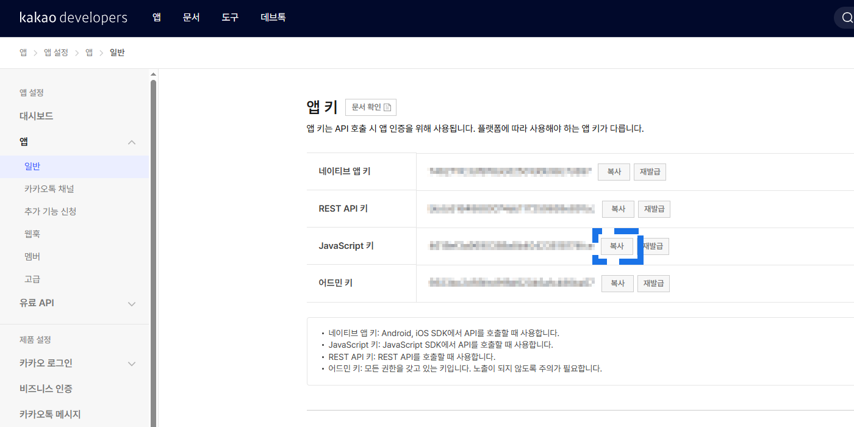Click the sidebar vertical scrollbar thumb
Screen dimensions: 854x427
[154, 253]
